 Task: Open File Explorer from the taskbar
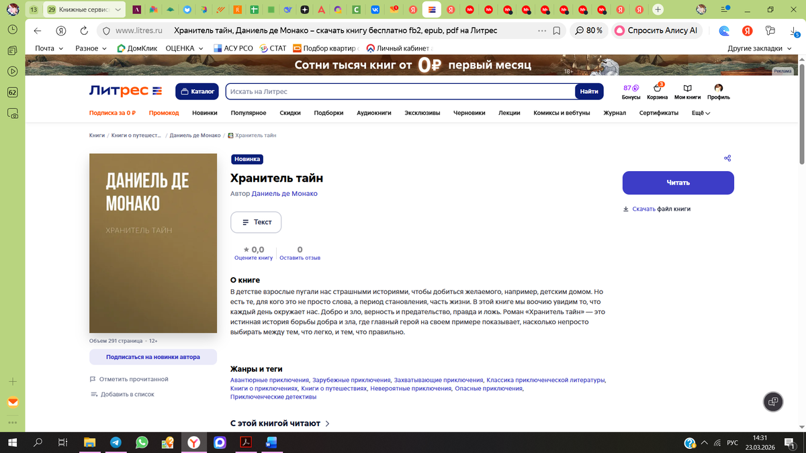coord(89,443)
